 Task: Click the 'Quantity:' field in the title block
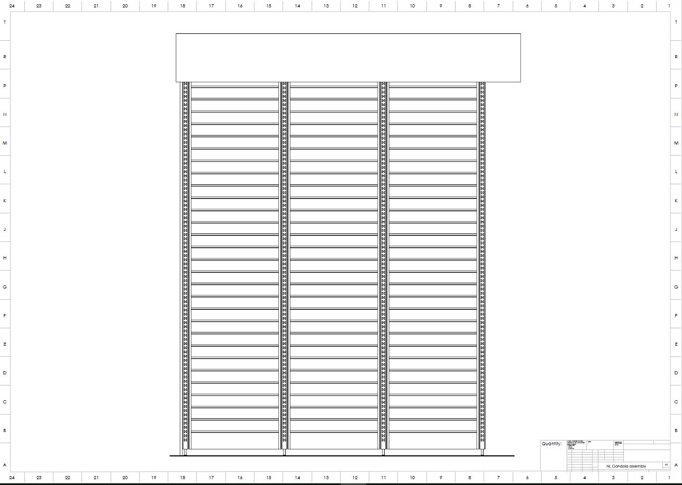pyautogui.click(x=551, y=444)
